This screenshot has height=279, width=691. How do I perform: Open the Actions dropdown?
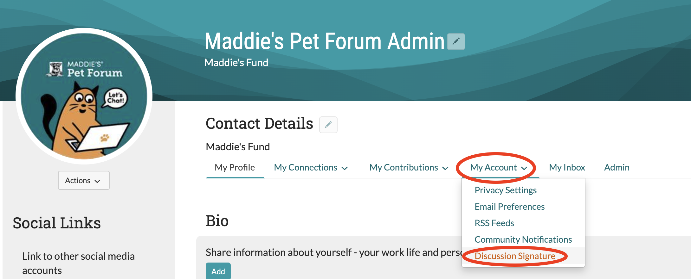83,180
